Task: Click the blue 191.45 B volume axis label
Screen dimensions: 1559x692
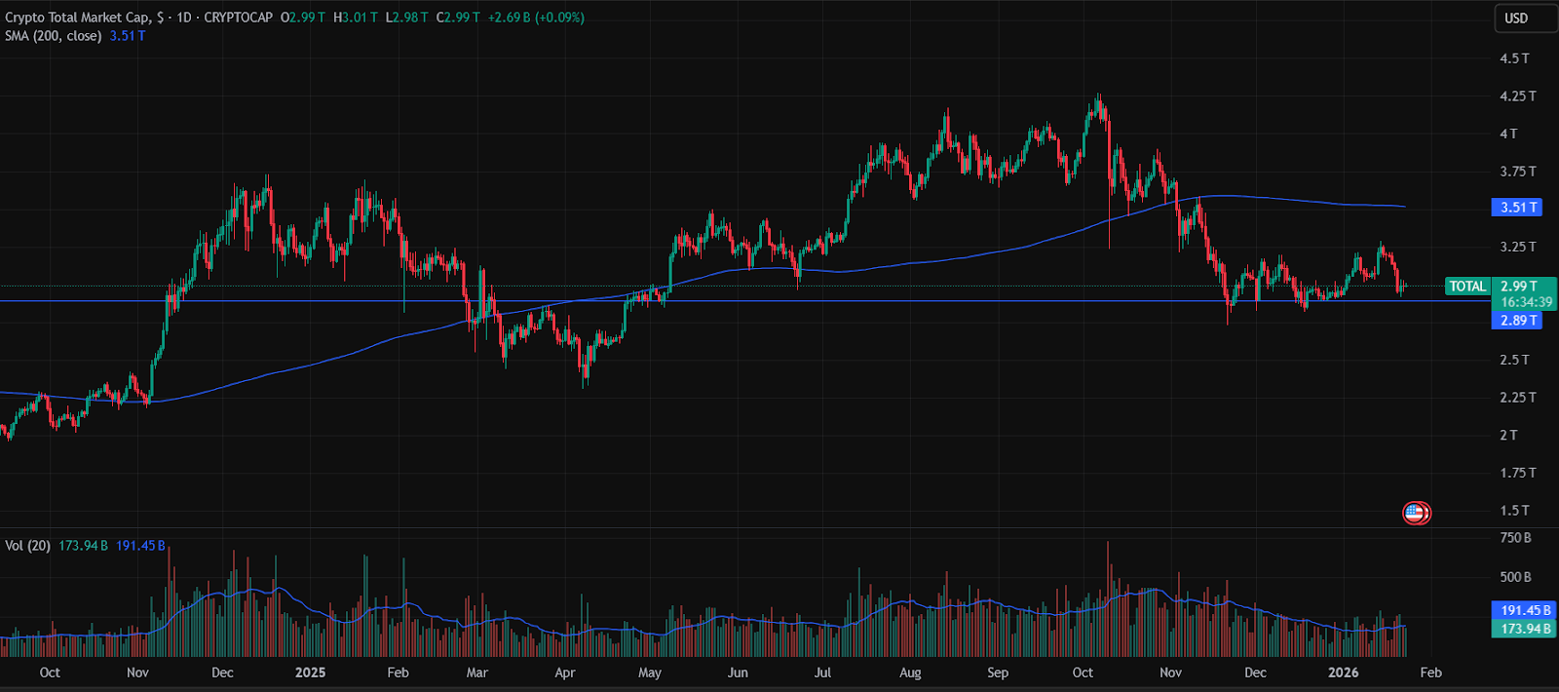Action: (1525, 611)
